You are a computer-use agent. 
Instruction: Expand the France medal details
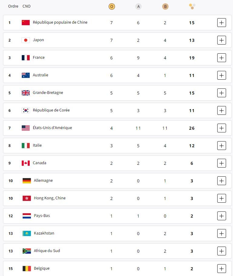coord(222,58)
